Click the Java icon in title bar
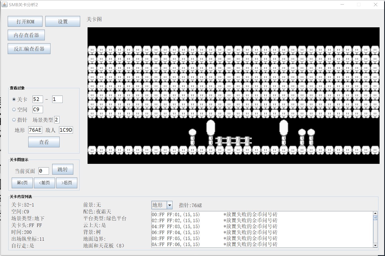This screenshot has height=256, width=385. pyautogui.click(x=5, y=5)
